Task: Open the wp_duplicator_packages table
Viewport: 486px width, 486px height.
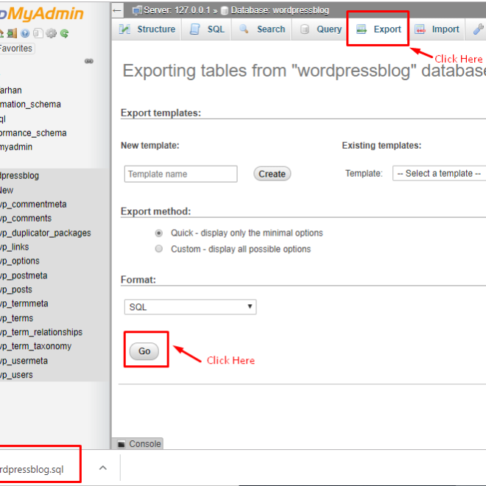Action: point(46,233)
